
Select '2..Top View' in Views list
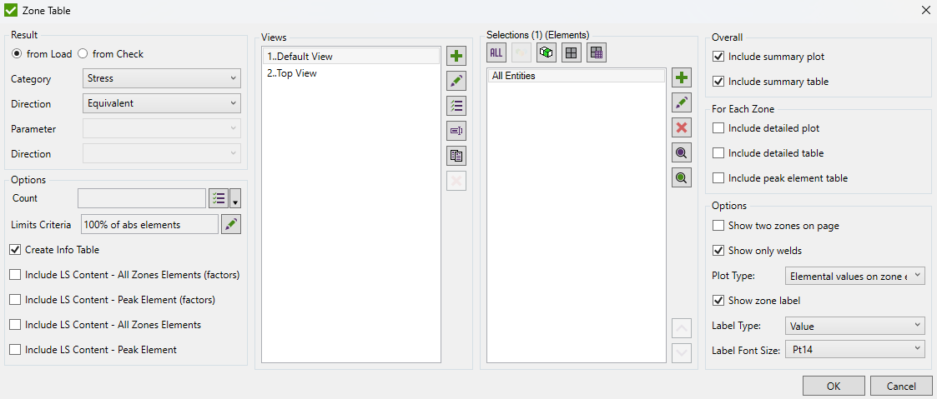pyautogui.click(x=292, y=73)
